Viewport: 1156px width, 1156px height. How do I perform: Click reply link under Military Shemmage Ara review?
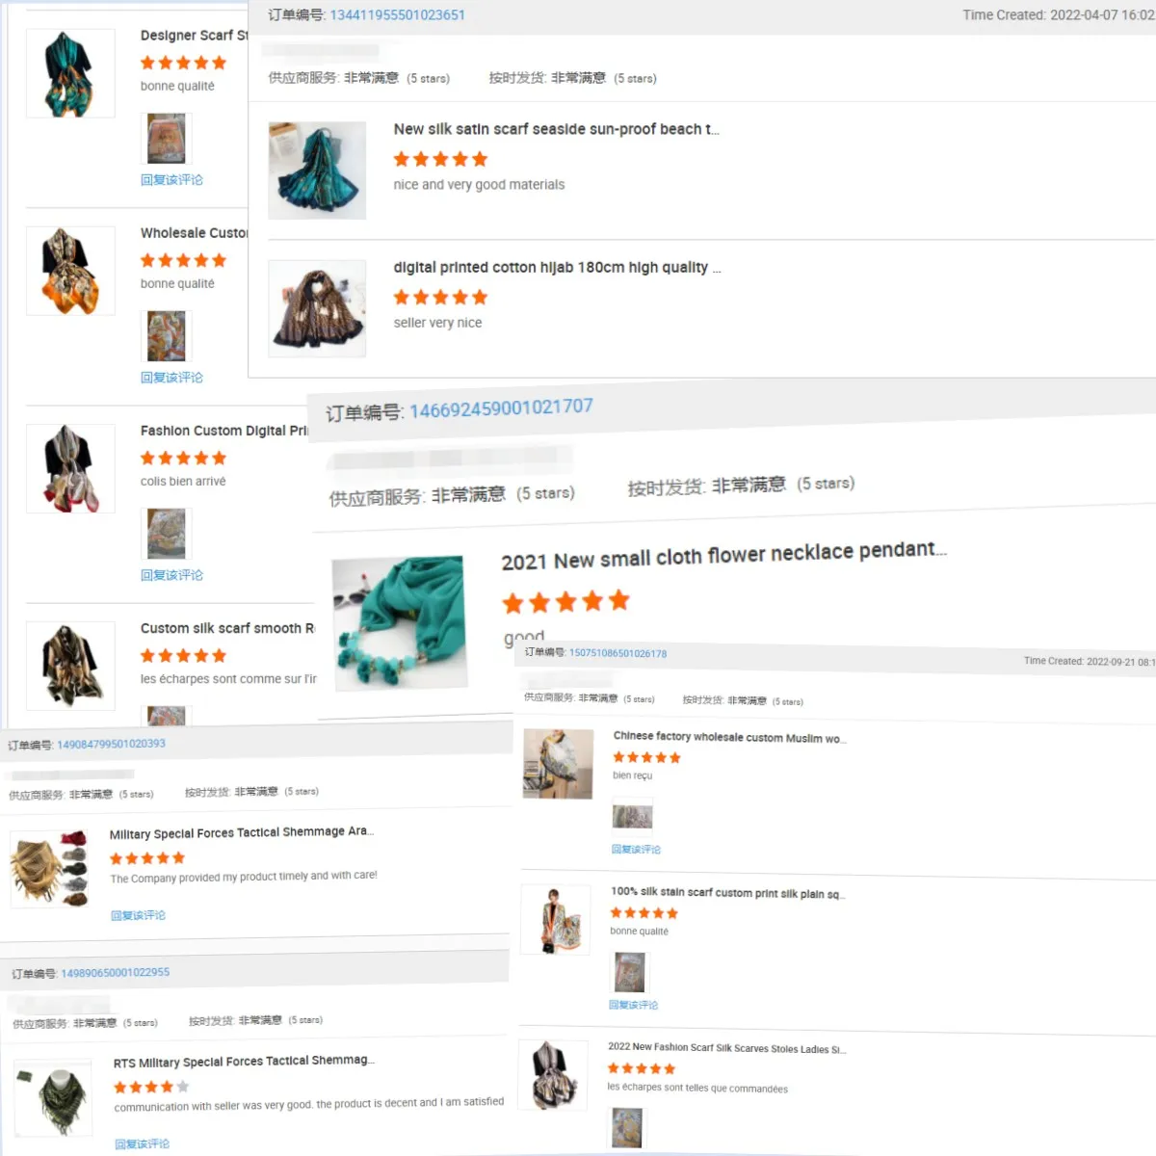tap(138, 915)
